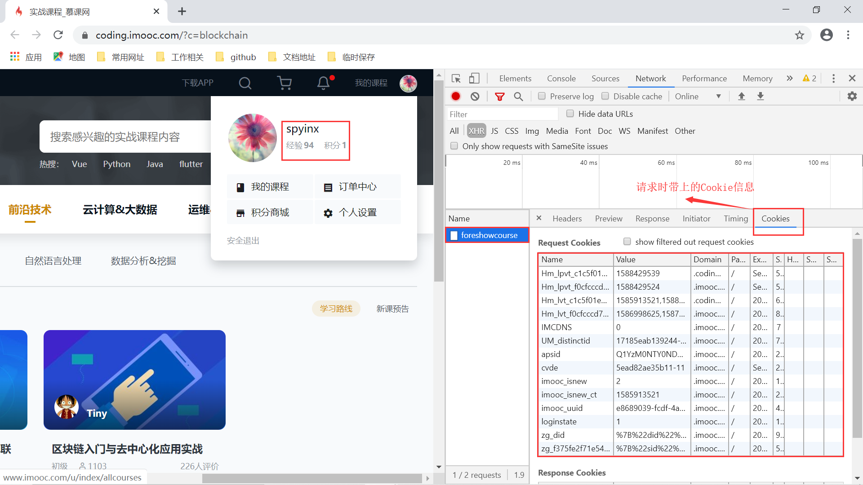Viewport: 863px width, 485px height.
Task: Click the 学习路线 button
Action: click(336, 309)
